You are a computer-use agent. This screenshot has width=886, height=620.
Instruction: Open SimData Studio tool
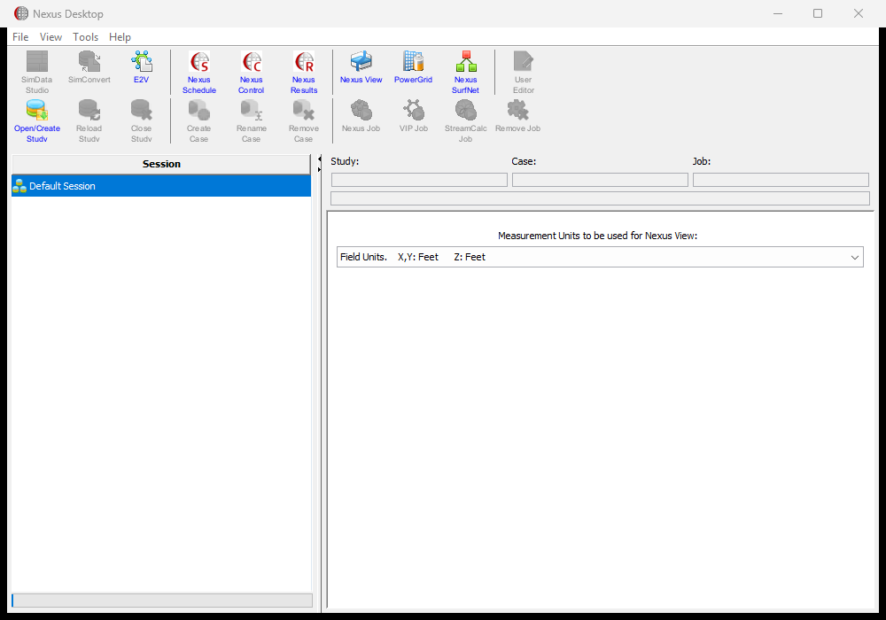36,73
